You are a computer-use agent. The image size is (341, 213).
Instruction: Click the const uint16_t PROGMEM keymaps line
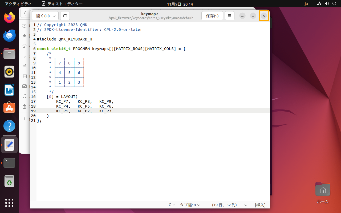[x=111, y=49]
